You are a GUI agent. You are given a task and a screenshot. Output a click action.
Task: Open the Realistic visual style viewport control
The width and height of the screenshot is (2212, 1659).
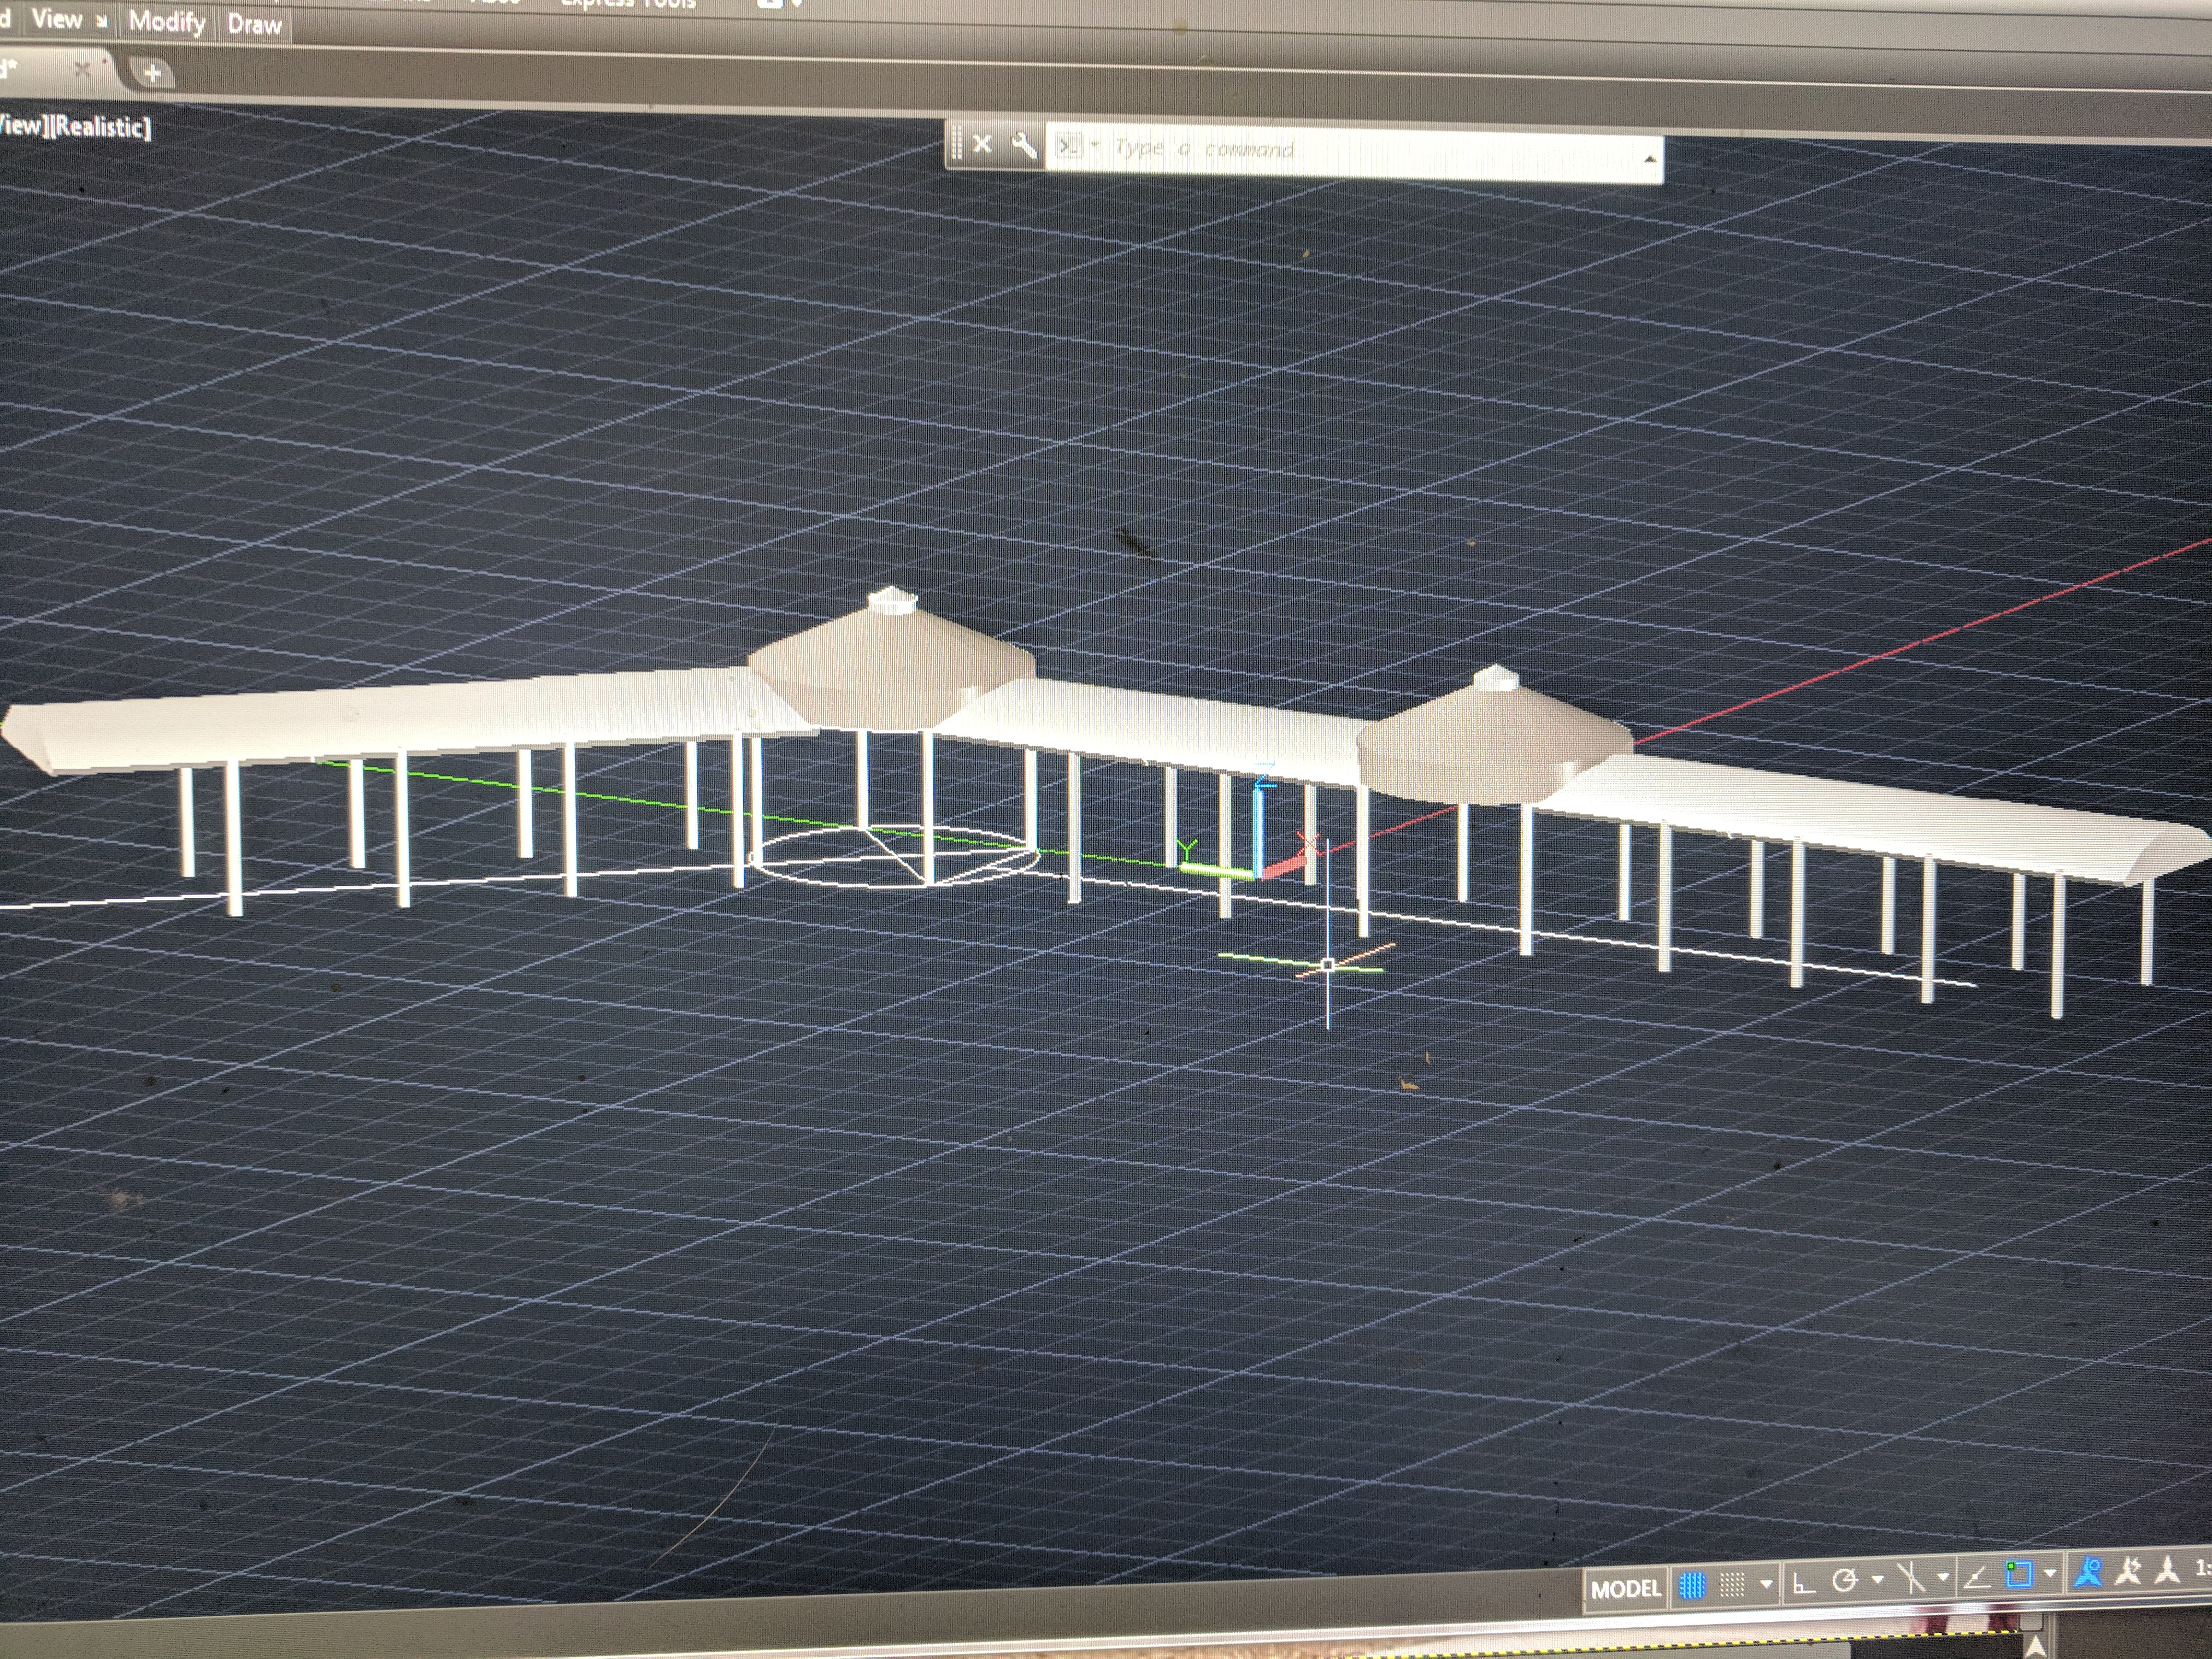tap(102, 126)
